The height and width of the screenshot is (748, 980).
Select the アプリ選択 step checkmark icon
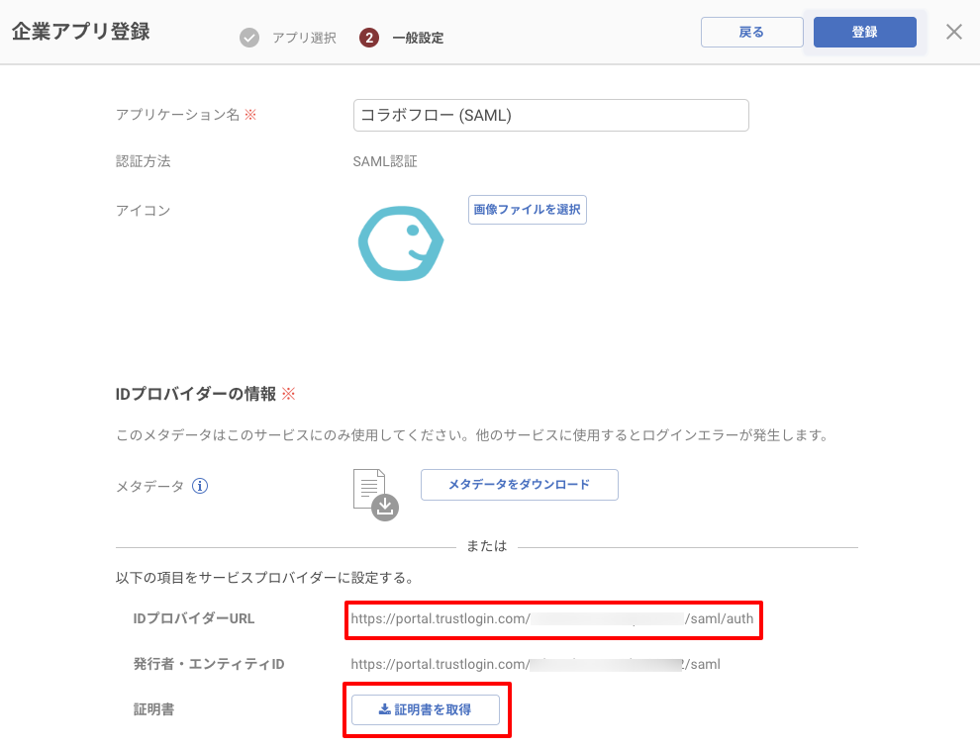pos(249,38)
